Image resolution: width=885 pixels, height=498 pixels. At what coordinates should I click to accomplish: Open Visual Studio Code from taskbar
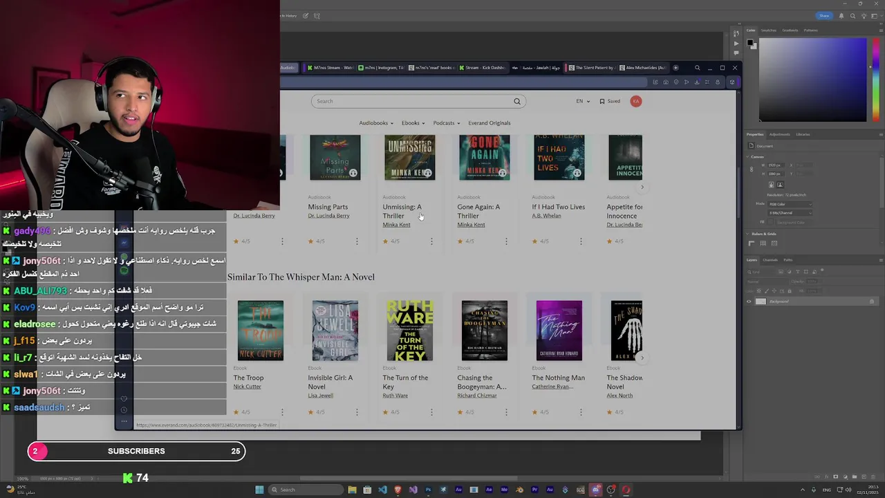click(x=382, y=490)
